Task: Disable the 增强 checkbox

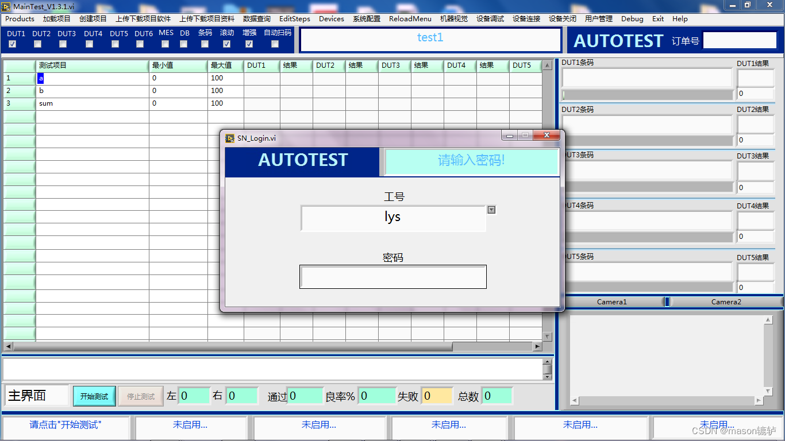Action: click(x=249, y=44)
